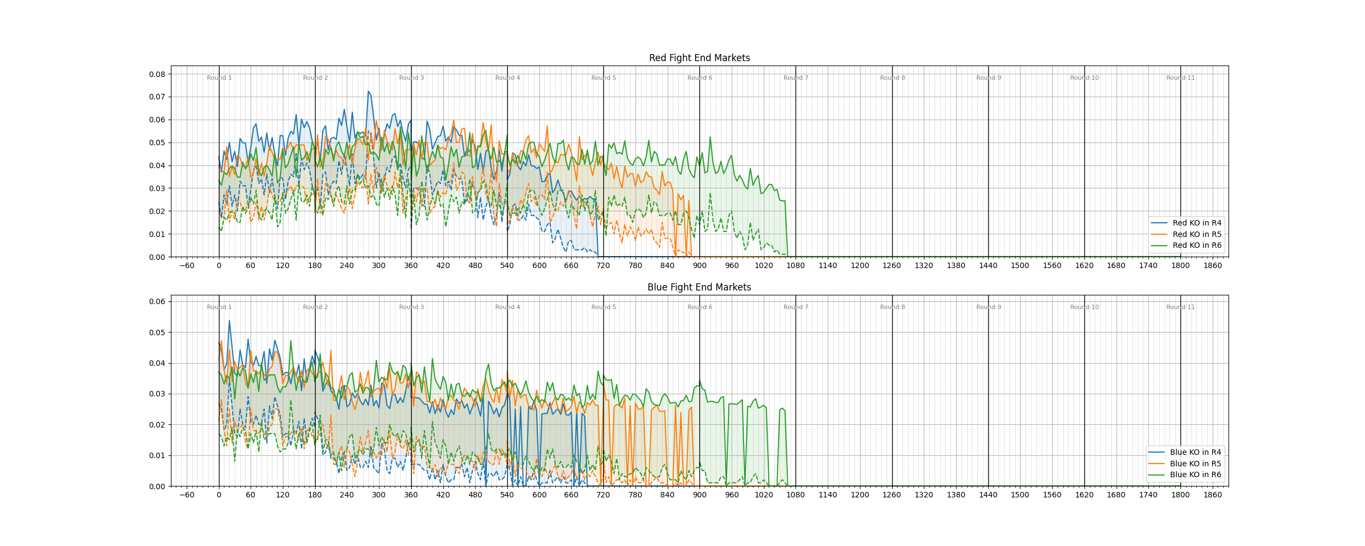Click the "Red Fight End Markets" chart title
This screenshot has height=546, width=1365.
pyautogui.click(x=699, y=58)
